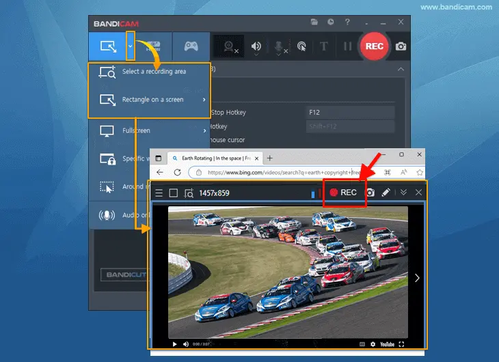Screen dimensions: 499x362
Task: Click the YouTube logo in player
Action: point(387,344)
